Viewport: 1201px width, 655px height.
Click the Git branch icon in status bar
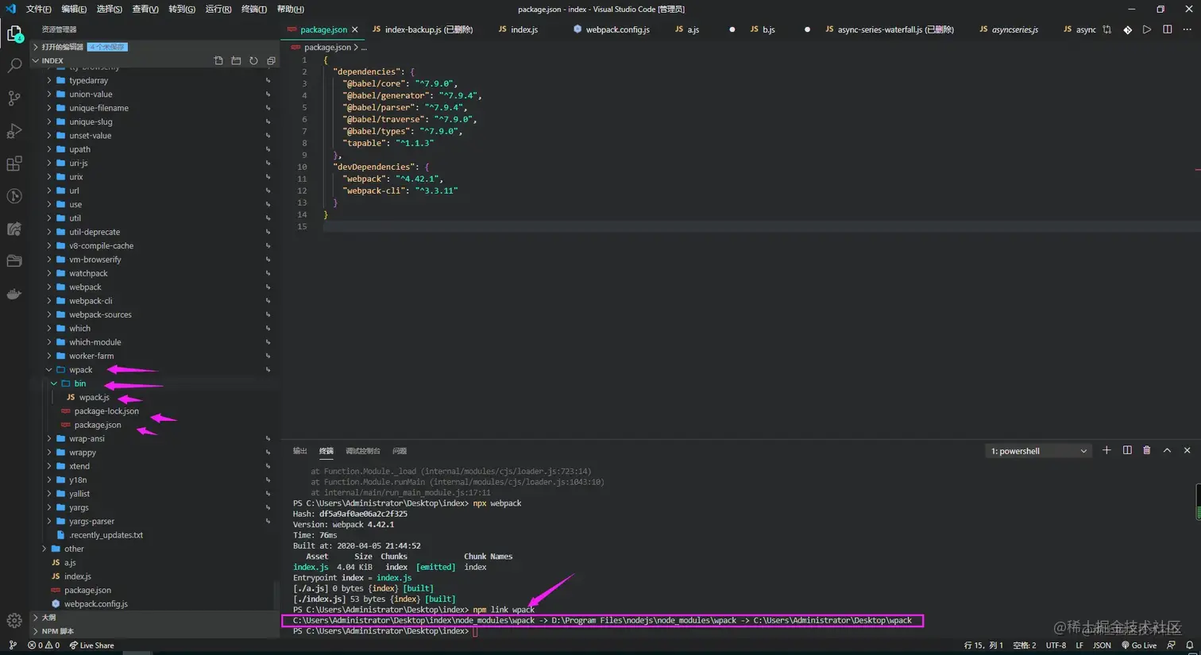click(x=13, y=645)
